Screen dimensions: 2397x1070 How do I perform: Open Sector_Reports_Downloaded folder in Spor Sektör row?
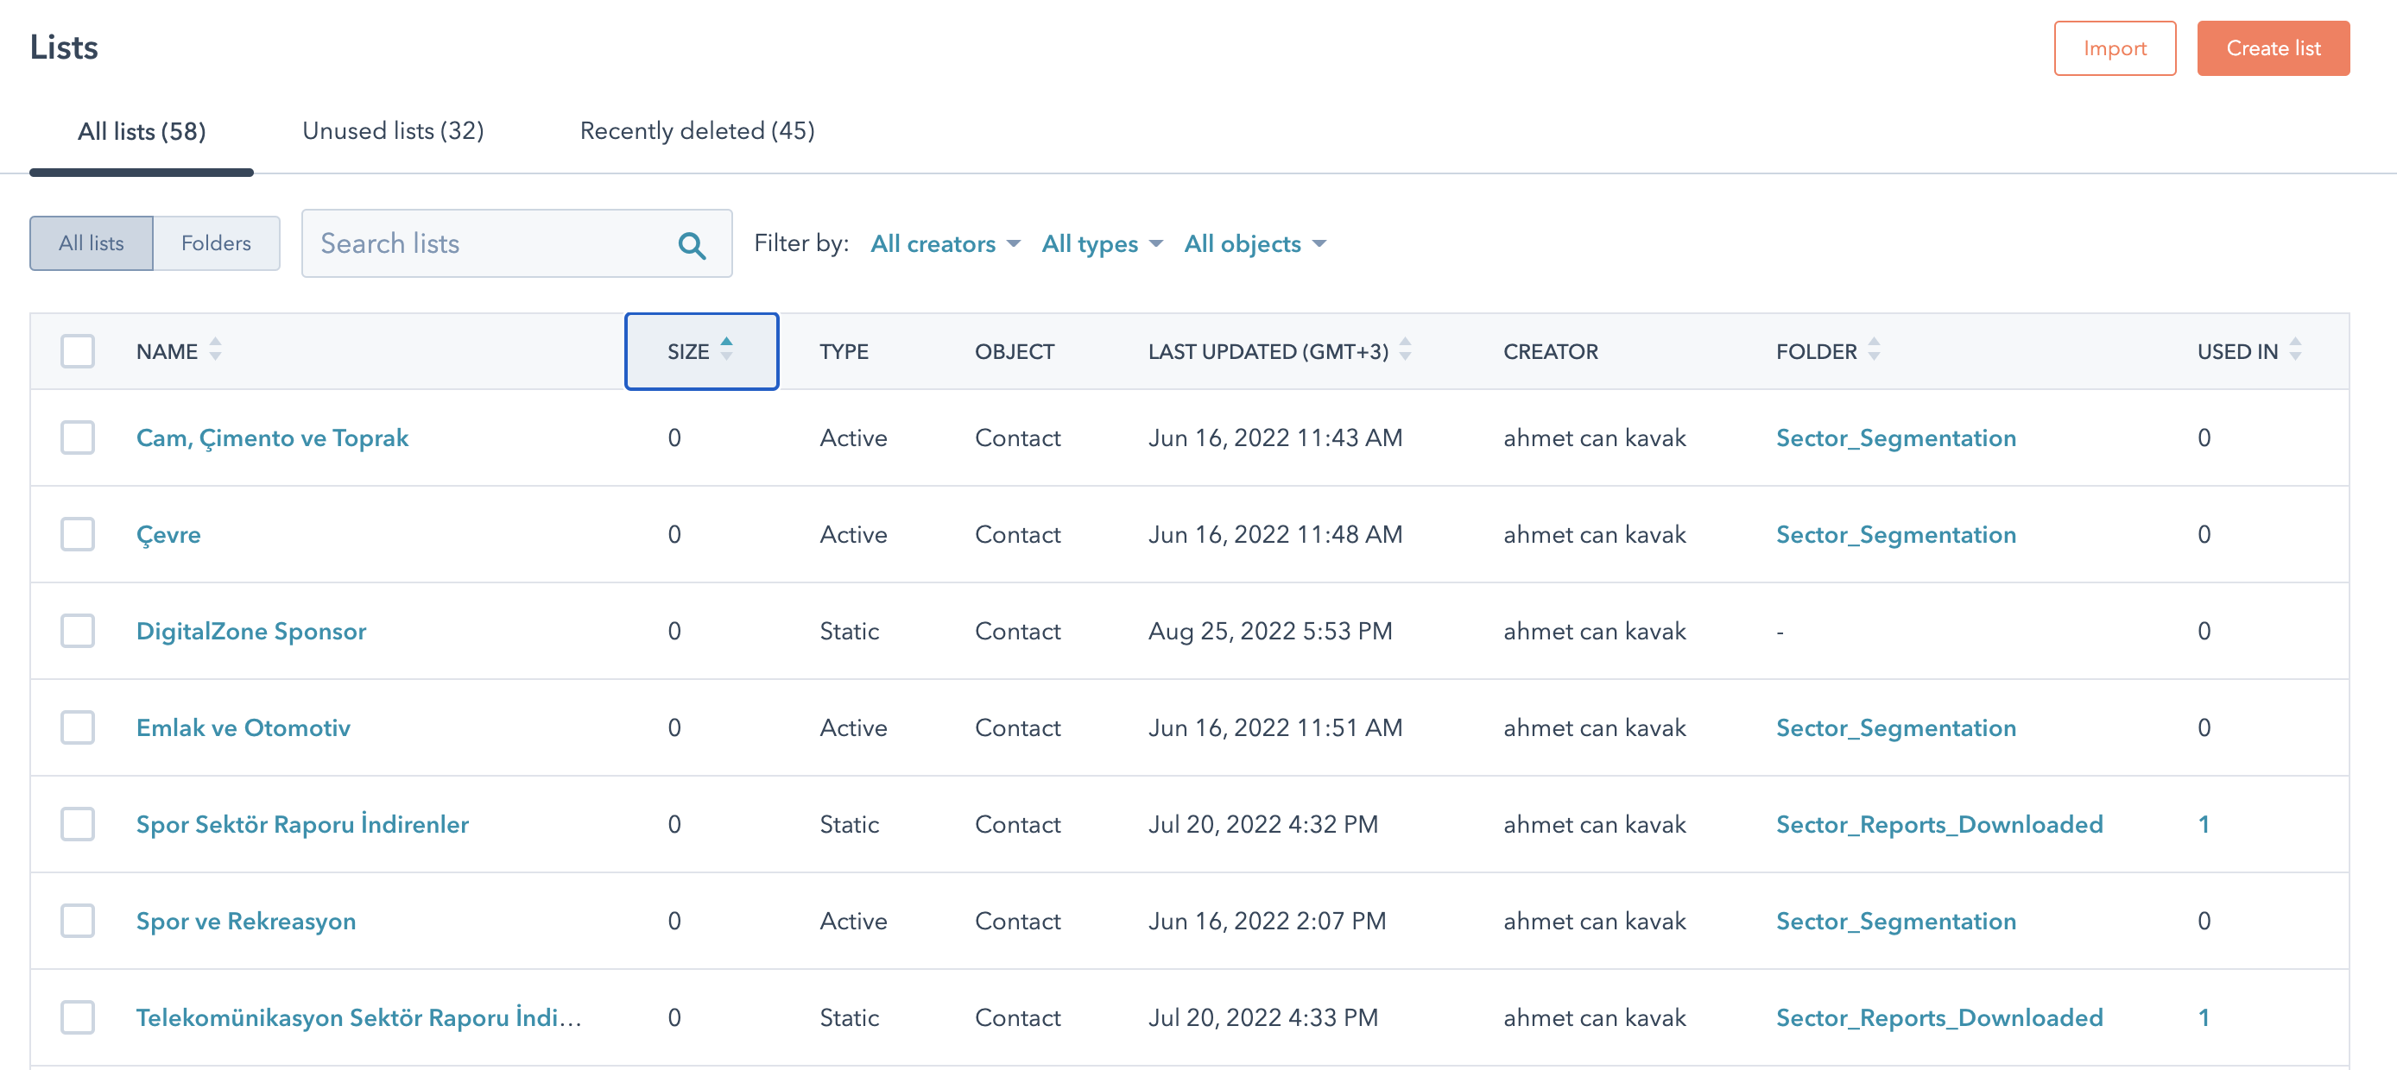1939,825
